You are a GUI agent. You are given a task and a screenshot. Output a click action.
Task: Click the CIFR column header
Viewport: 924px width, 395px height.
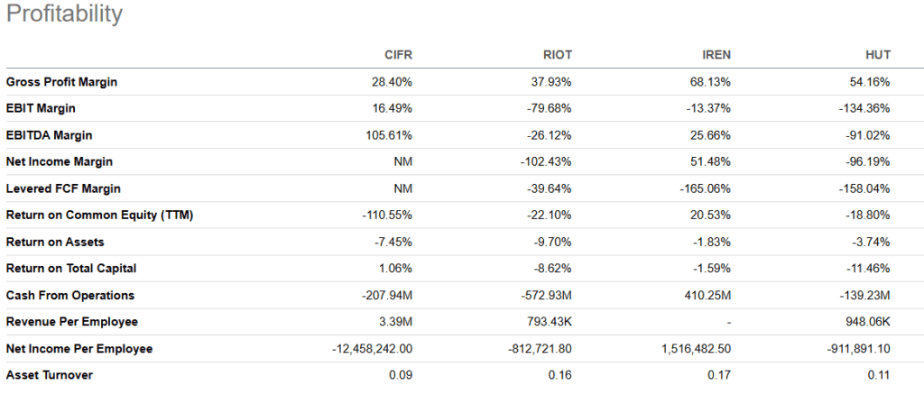pyautogui.click(x=399, y=55)
